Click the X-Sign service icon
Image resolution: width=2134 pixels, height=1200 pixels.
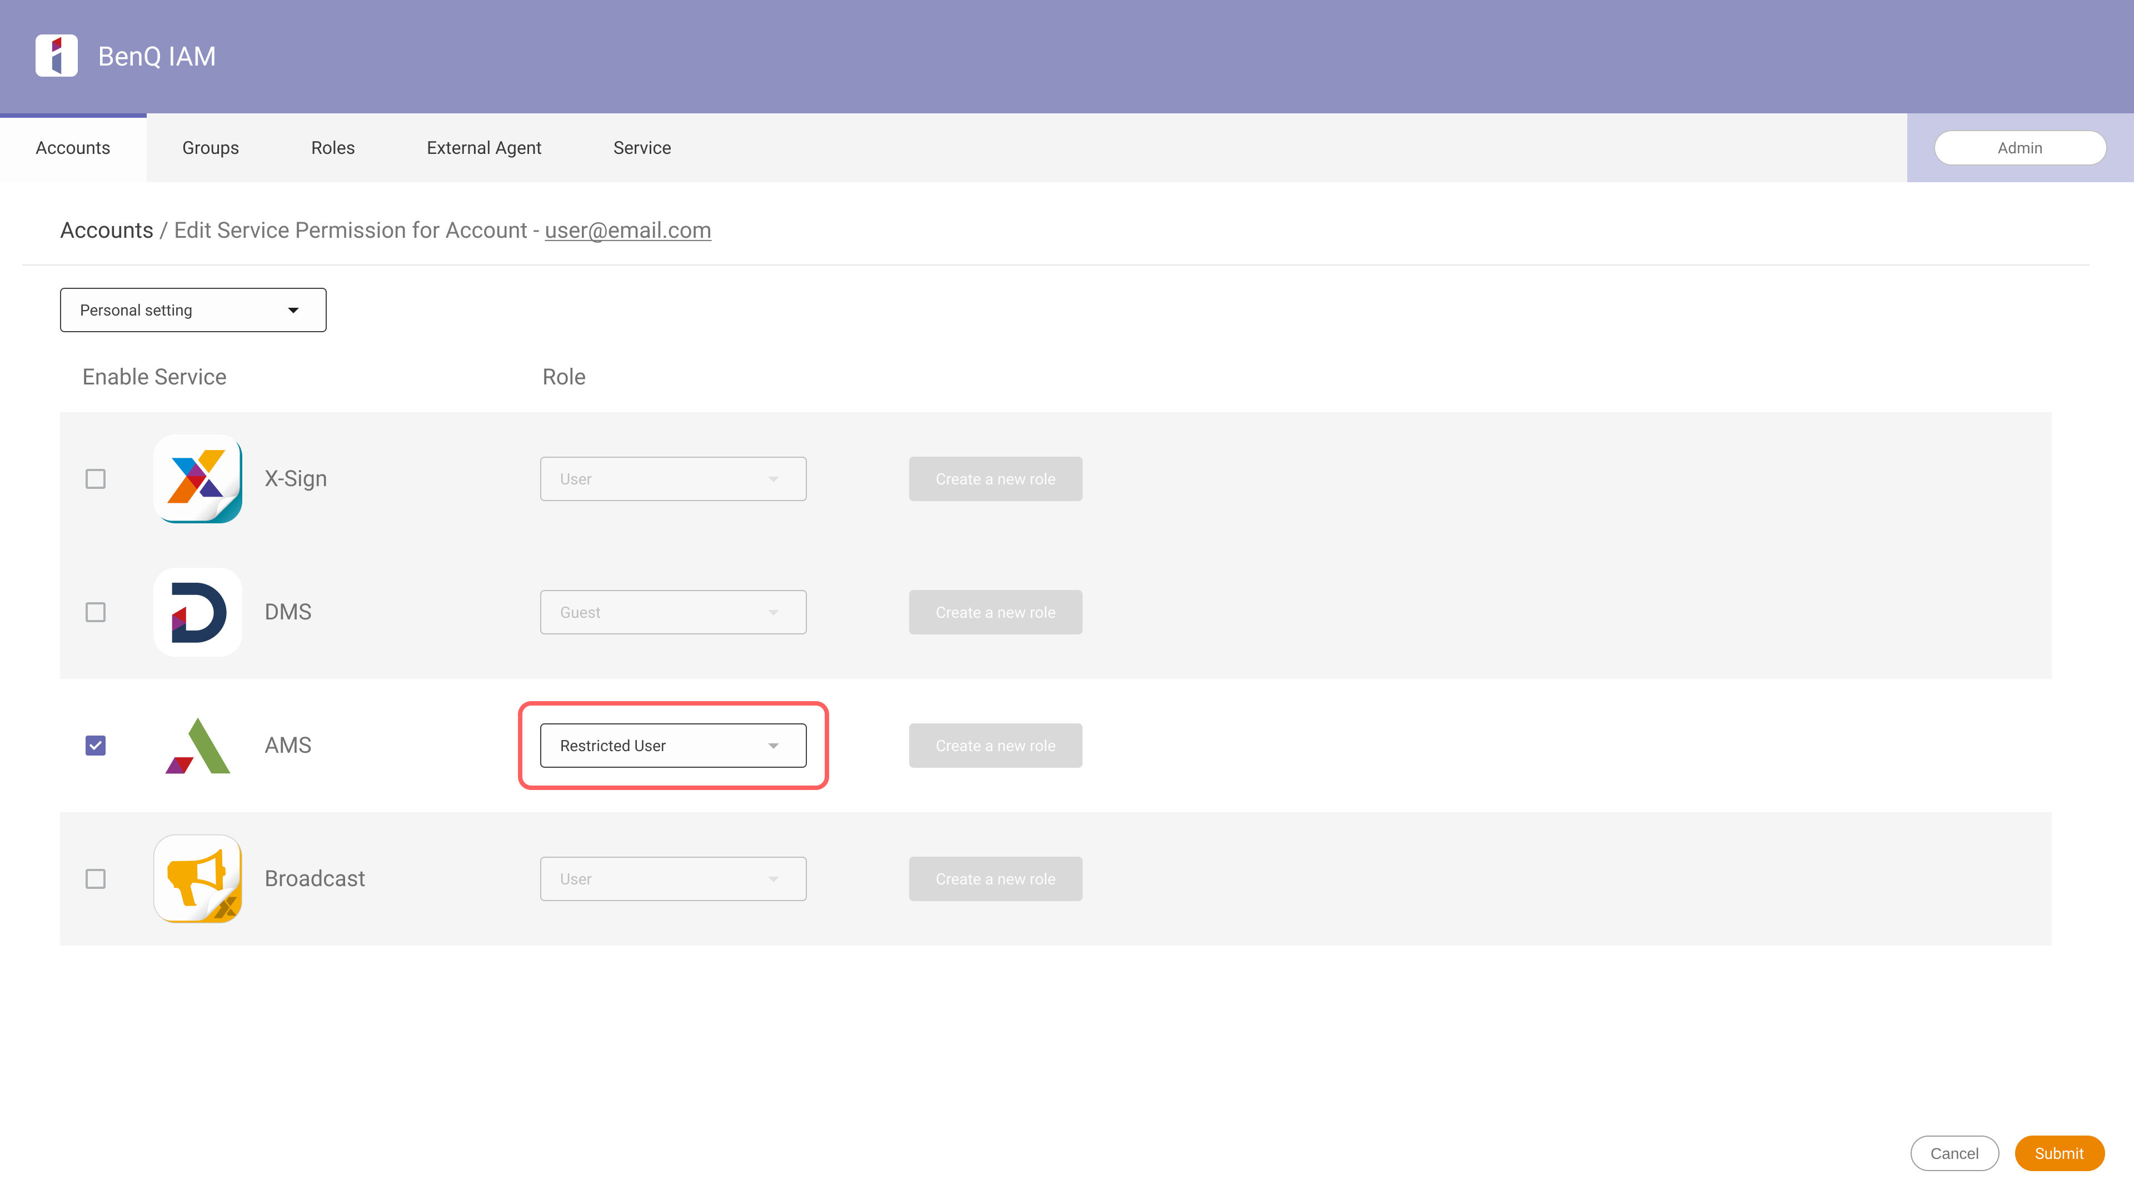click(197, 479)
